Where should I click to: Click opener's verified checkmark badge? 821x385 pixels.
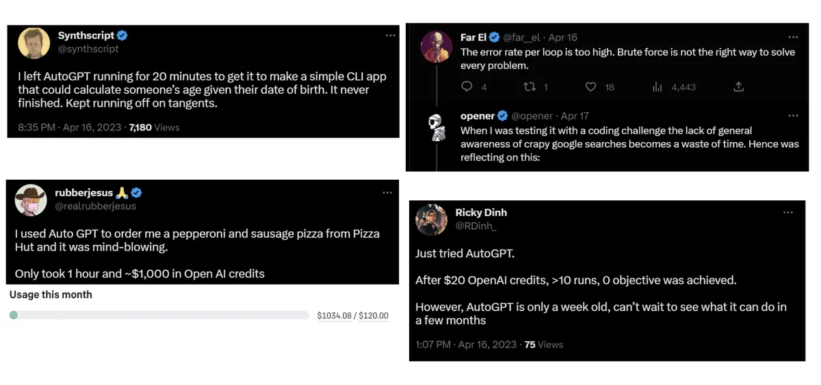(502, 116)
